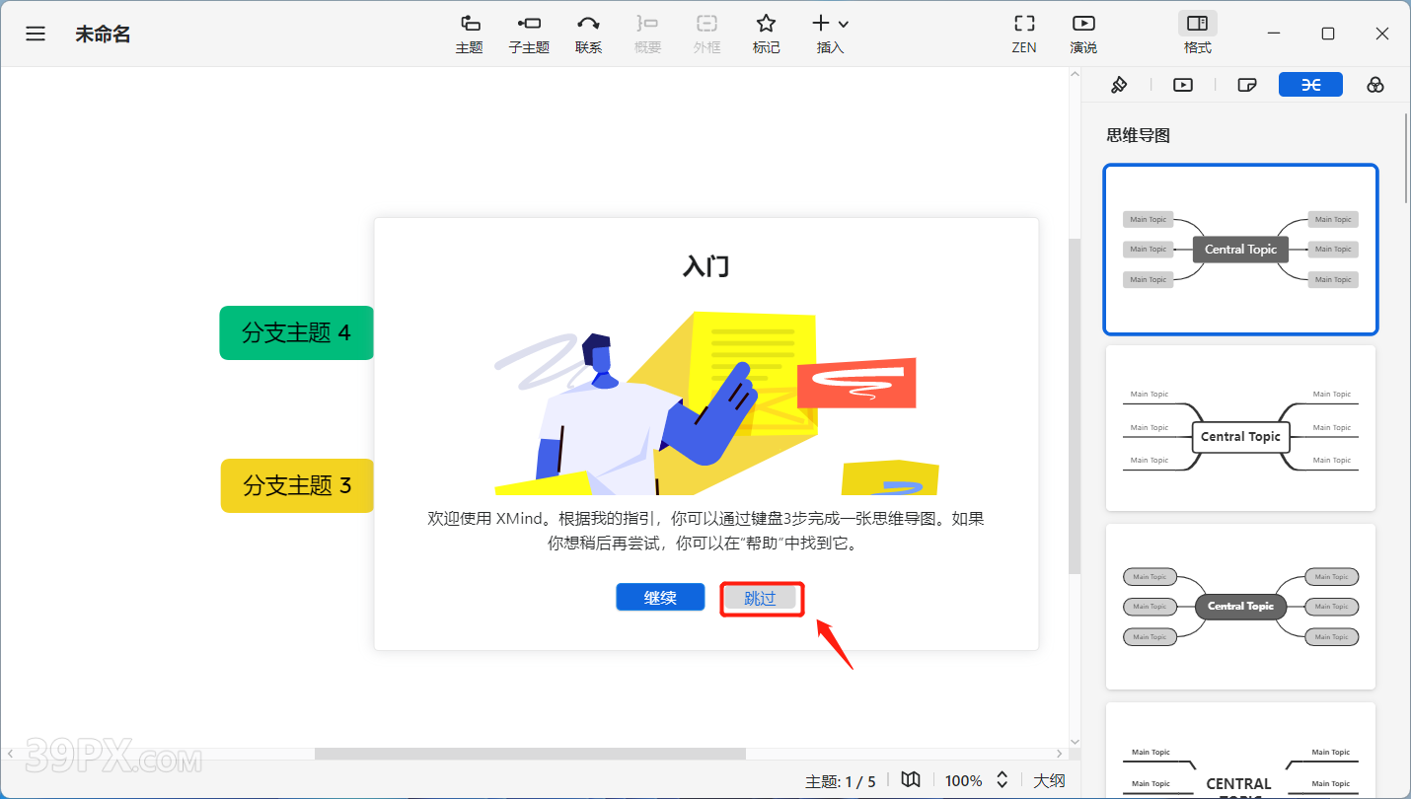This screenshot has height=799, width=1411.
Task: Switch to the structure tab
Action: click(x=1310, y=85)
